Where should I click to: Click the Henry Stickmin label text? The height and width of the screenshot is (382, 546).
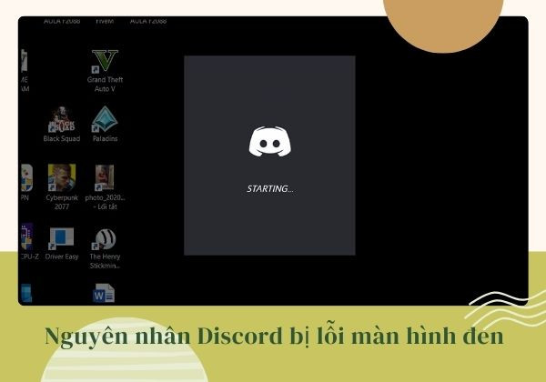click(105, 261)
